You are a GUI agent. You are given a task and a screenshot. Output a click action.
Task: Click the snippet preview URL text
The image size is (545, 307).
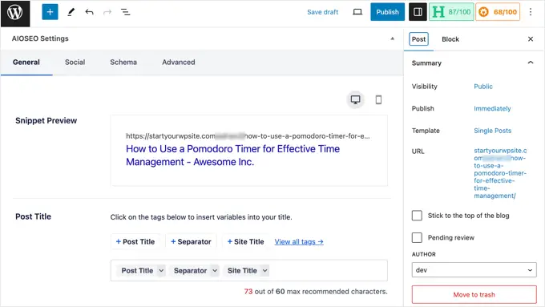(248, 136)
